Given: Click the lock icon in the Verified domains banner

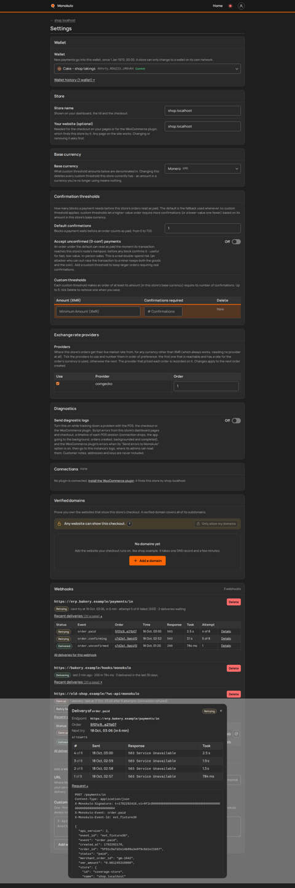Looking at the screenshot, I should tap(59, 524).
